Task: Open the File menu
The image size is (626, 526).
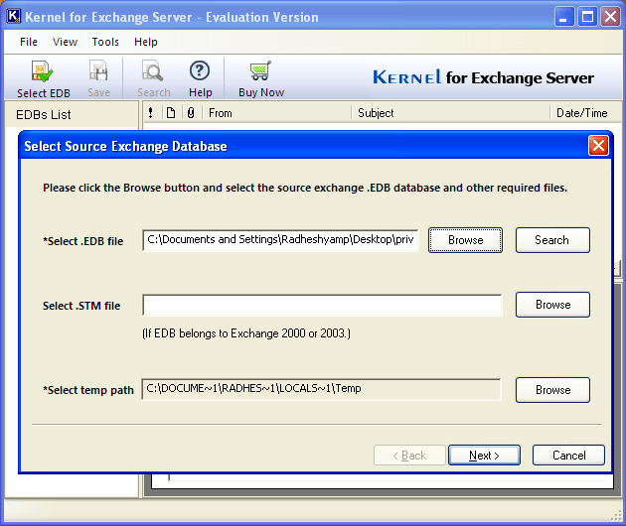Action: pyautogui.click(x=29, y=42)
